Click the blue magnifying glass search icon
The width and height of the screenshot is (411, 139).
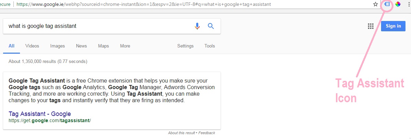tap(211, 26)
